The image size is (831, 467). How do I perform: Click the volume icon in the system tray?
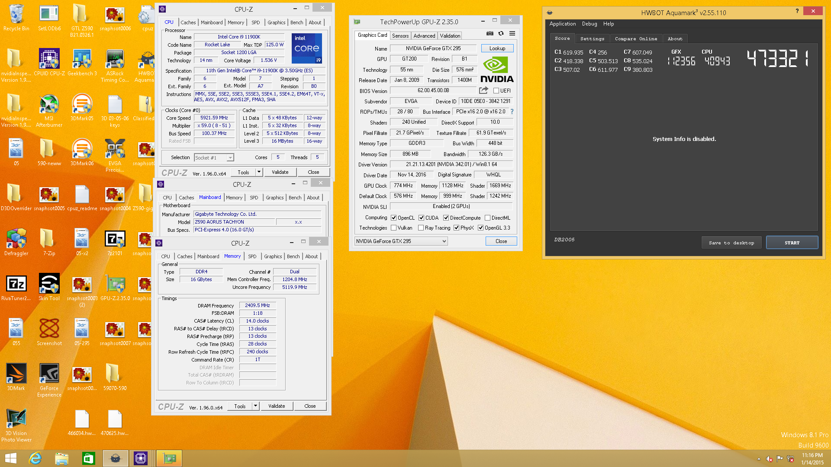[x=770, y=459]
